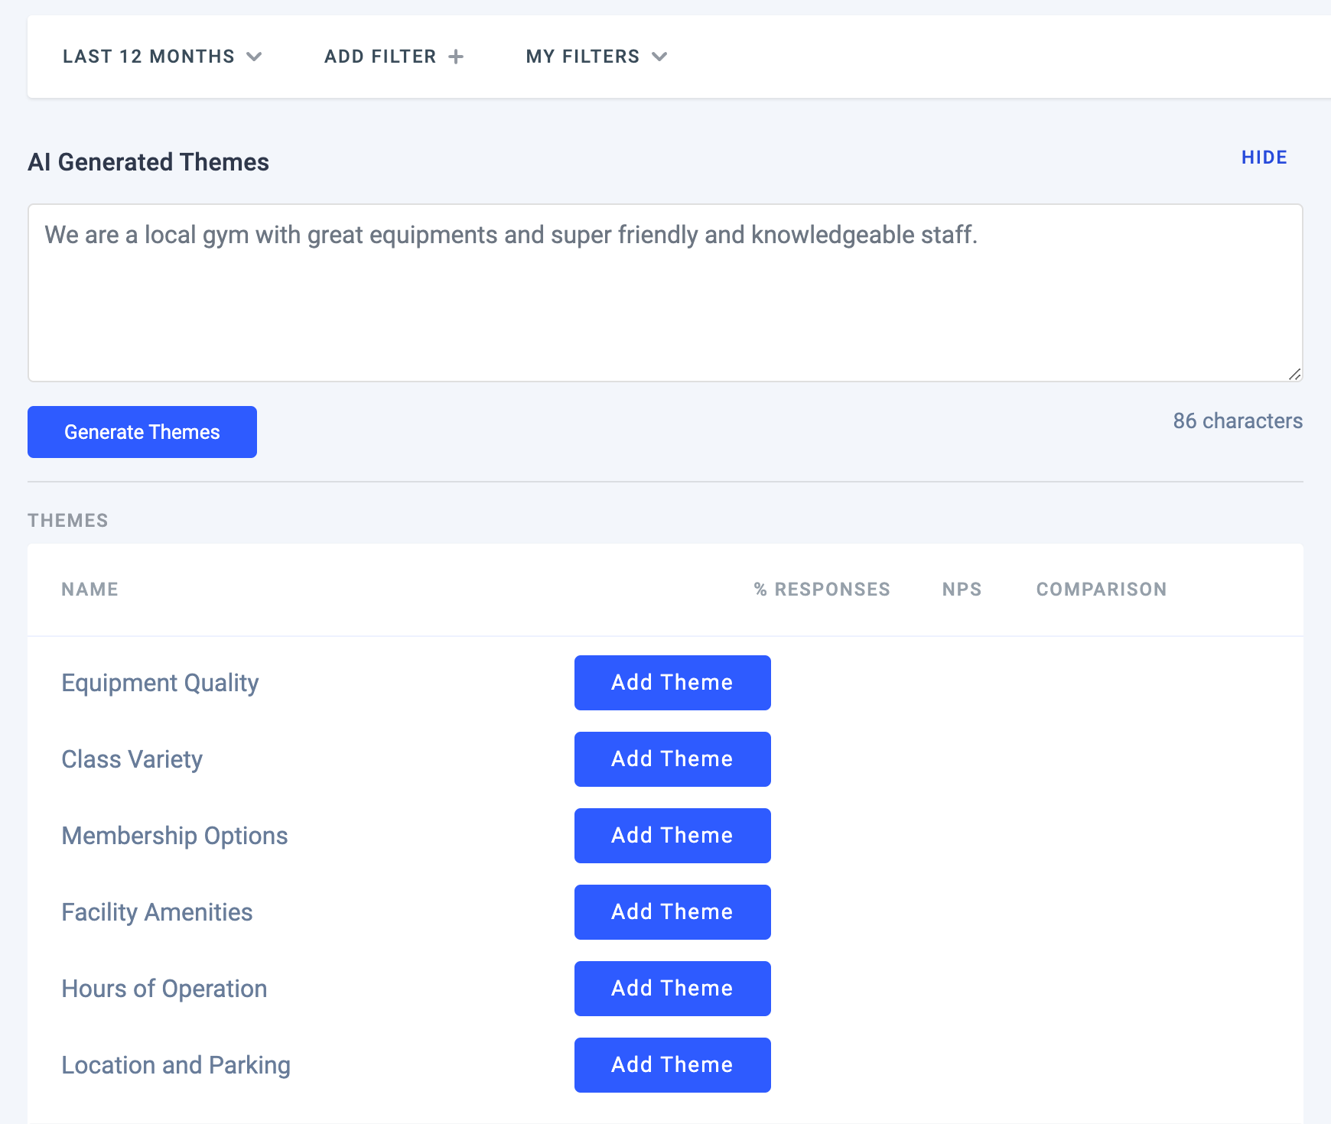Select the Class Variety theme name
This screenshot has height=1124, width=1331.
point(132,759)
